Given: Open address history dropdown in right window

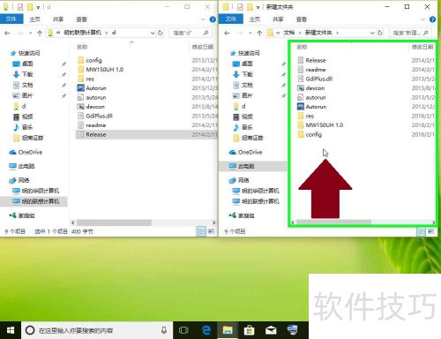Looking at the screenshot, I should 372,33.
